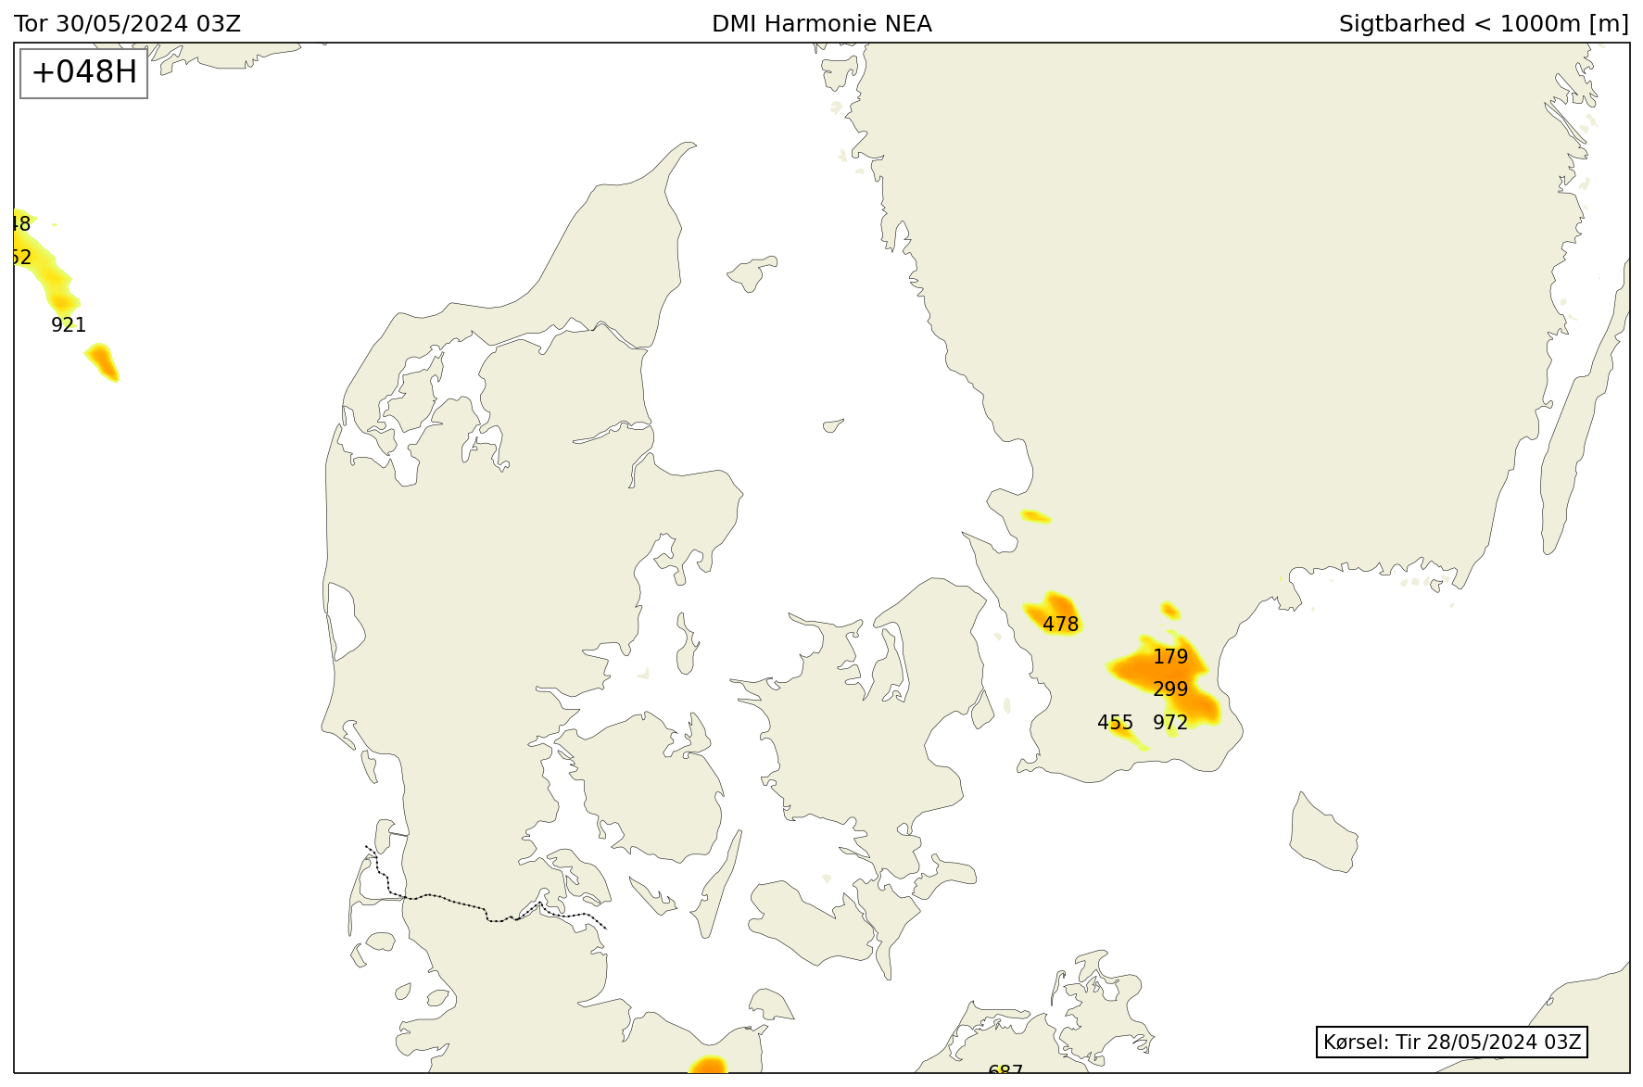1643x1087 pixels.
Task: Click Læsø island in the Kattegat
Action: point(752,274)
